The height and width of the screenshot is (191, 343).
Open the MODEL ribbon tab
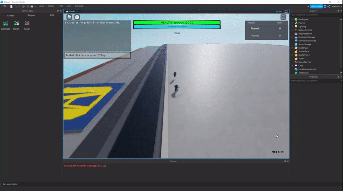(51, 6)
